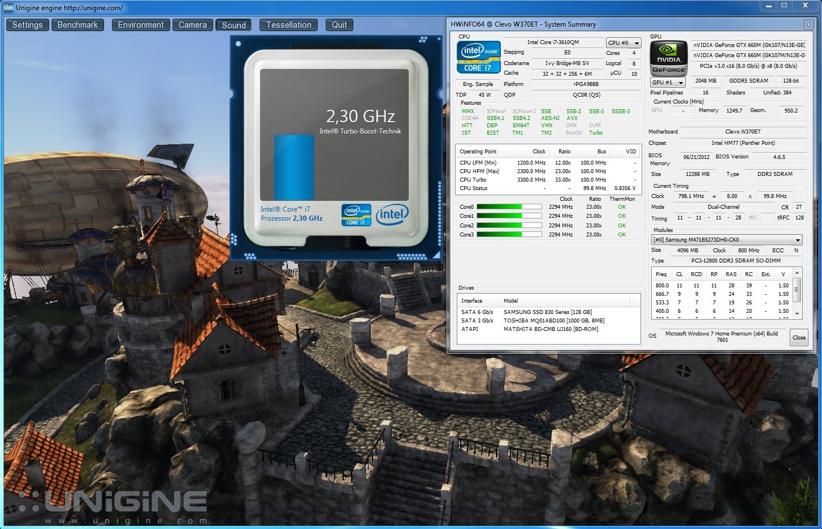Click the timing table scroll-down arrow
Viewport: 822px width, 529px height.
click(797, 313)
